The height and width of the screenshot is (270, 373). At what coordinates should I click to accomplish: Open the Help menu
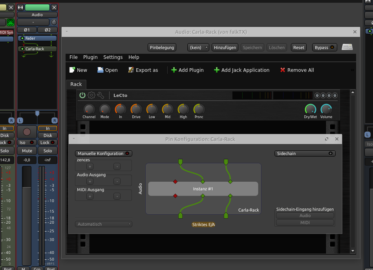pos(133,57)
